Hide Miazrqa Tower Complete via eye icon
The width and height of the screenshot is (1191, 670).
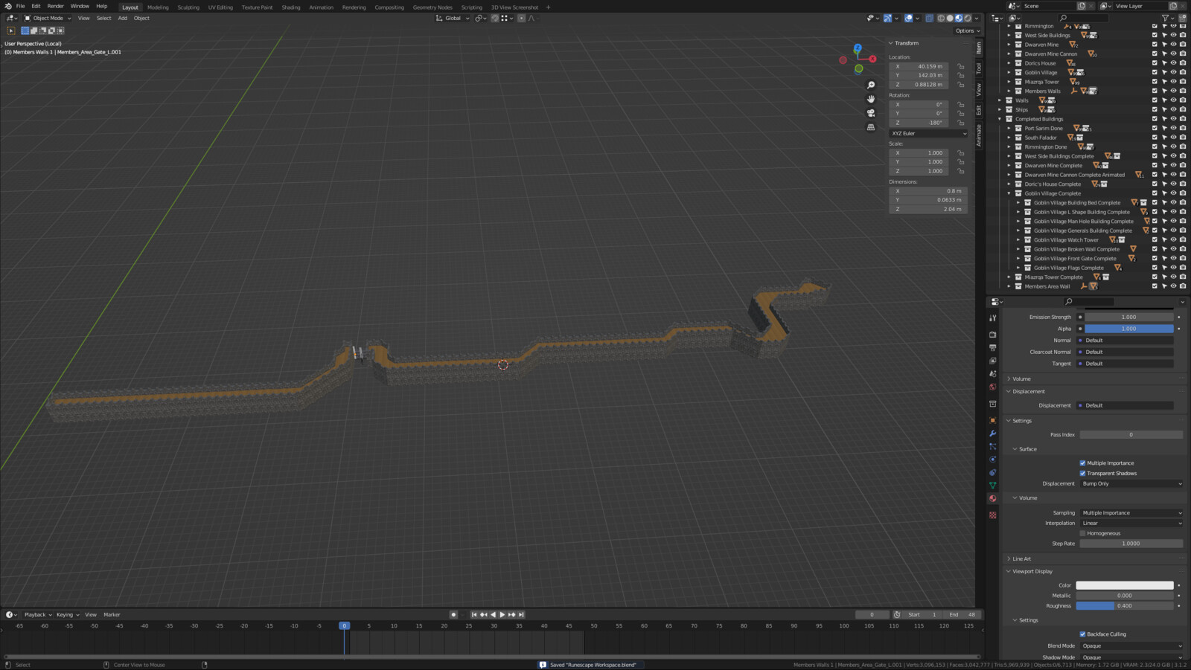[x=1173, y=277]
